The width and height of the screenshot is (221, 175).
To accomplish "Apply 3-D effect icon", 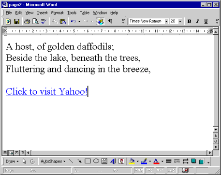I will (x=202, y=161).
